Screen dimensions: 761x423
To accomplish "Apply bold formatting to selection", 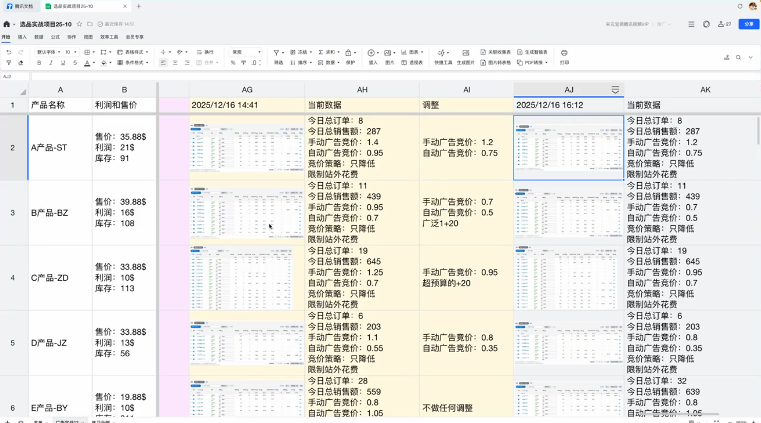I will pos(39,62).
